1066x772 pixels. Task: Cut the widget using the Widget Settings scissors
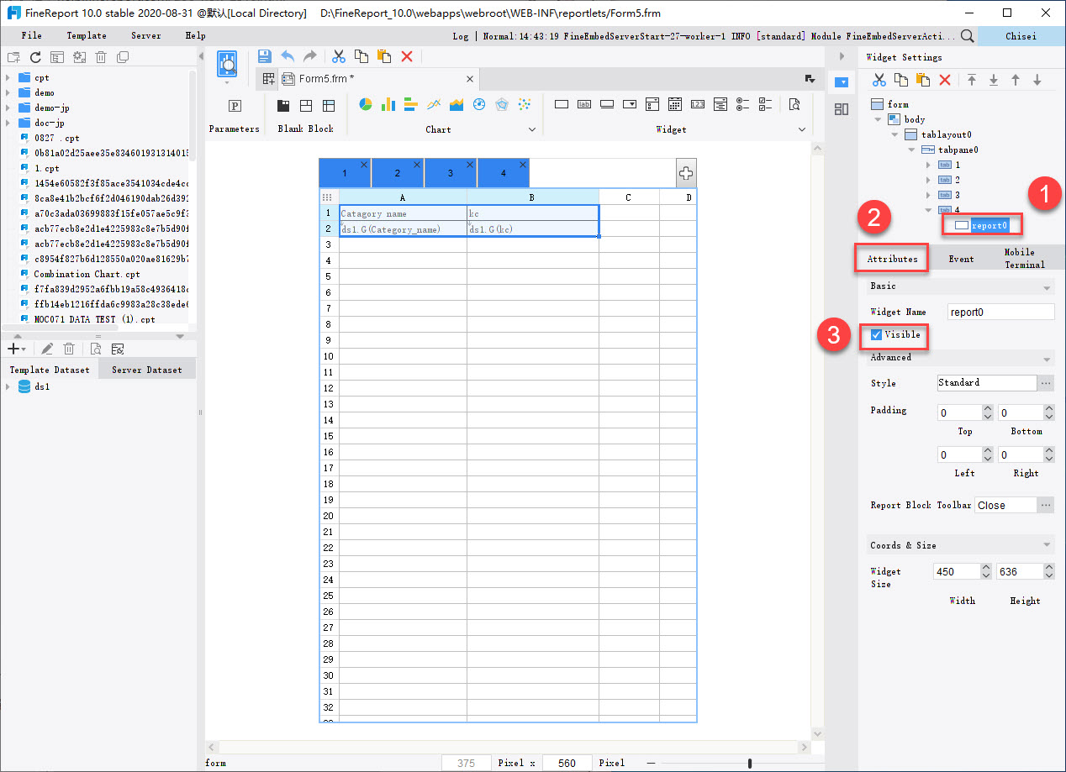click(x=879, y=80)
